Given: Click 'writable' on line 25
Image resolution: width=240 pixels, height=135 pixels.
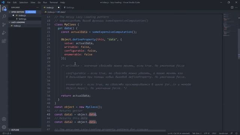Looking at the screenshot, I should pyautogui.click(x=71, y=47).
